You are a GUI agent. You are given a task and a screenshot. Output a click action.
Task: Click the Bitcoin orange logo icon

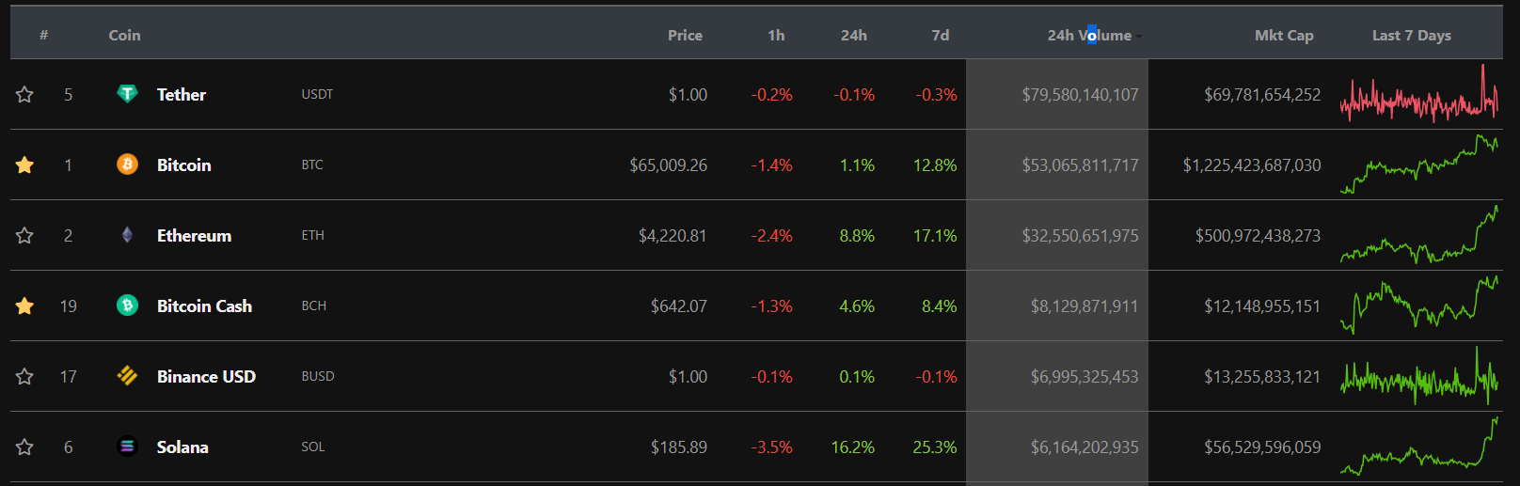click(127, 165)
